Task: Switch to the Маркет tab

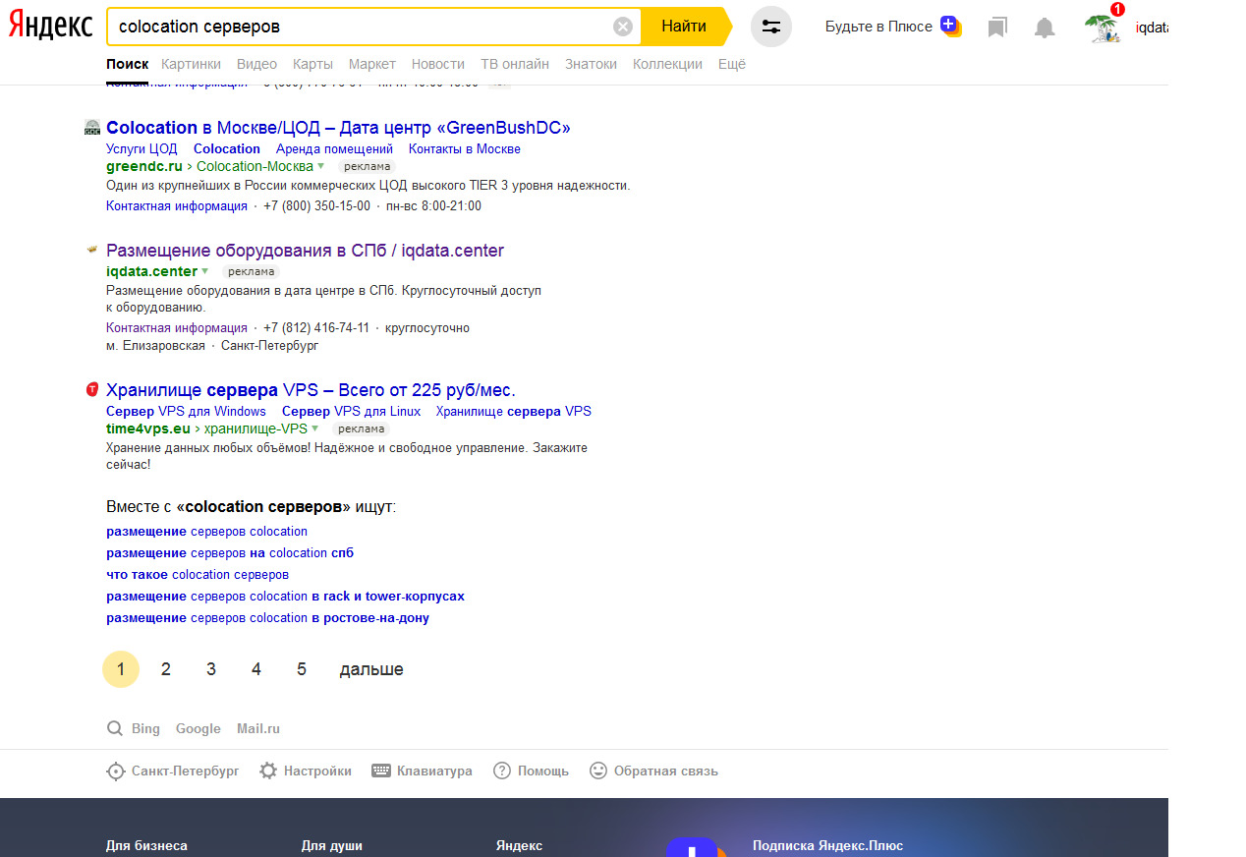Action: click(x=372, y=64)
